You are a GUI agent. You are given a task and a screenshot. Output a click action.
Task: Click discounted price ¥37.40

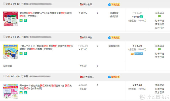click(x=83, y=49)
